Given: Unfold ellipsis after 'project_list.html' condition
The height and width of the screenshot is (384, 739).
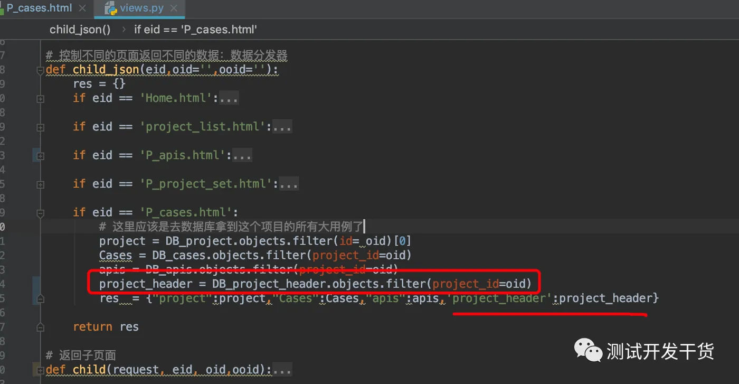Looking at the screenshot, I should pyautogui.click(x=282, y=127).
